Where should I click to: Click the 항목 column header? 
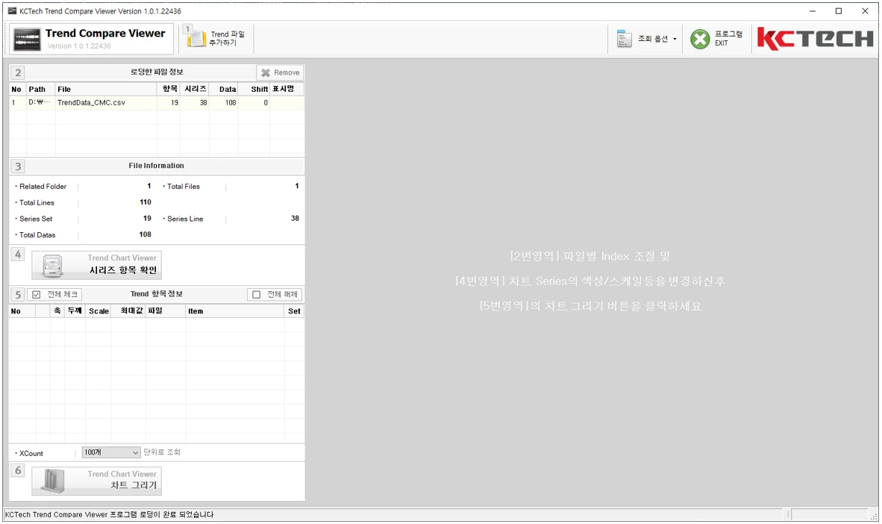click(x=169, y=89)
